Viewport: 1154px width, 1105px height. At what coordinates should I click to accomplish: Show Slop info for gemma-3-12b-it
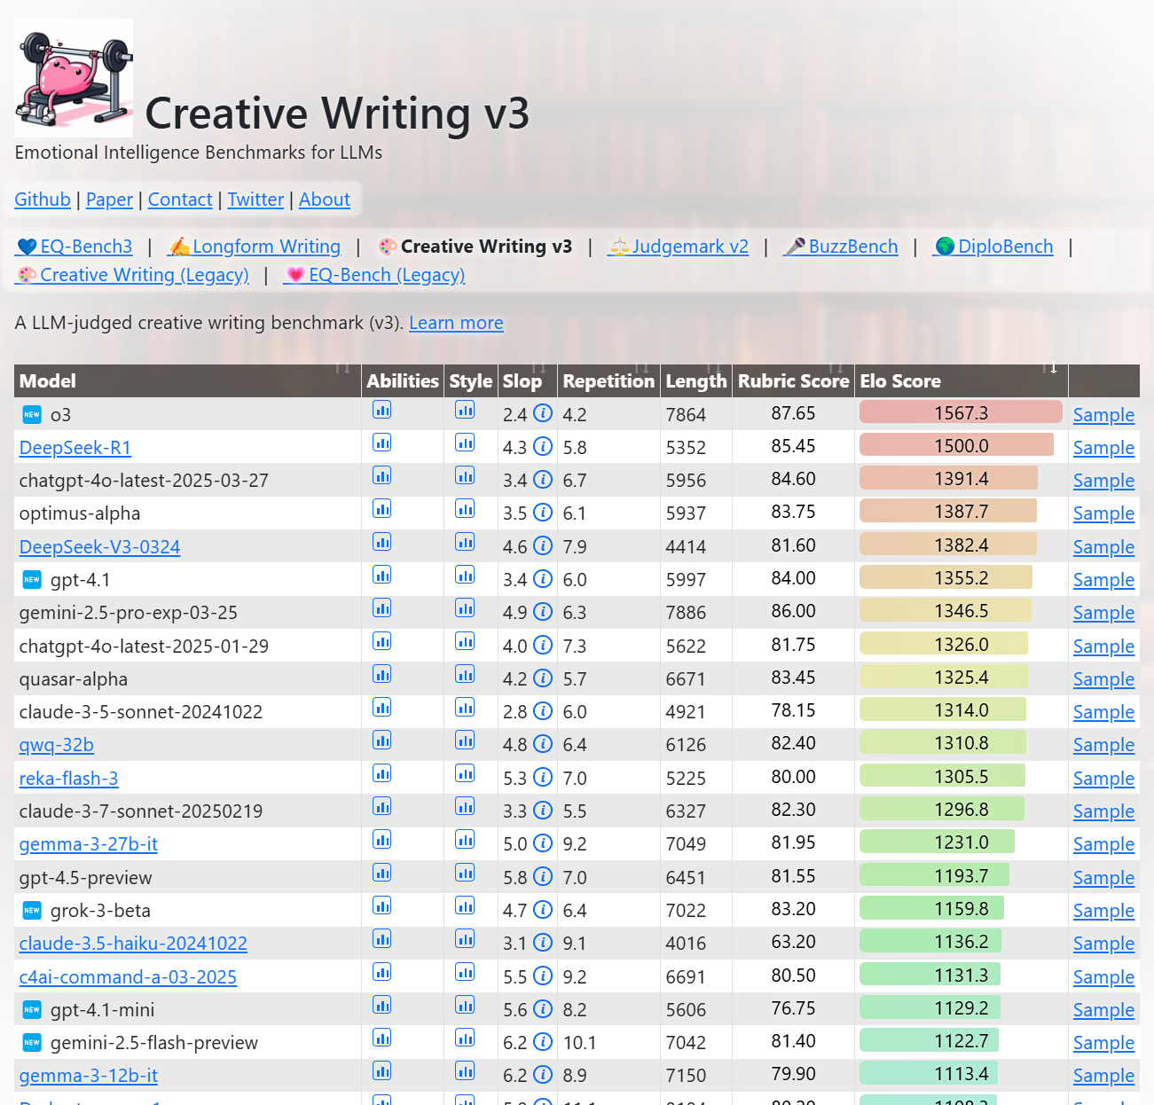543,1075
